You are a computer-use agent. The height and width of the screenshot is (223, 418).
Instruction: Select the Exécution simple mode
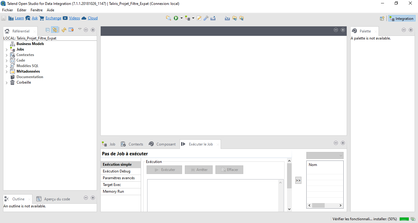click(x=117, y=164)
